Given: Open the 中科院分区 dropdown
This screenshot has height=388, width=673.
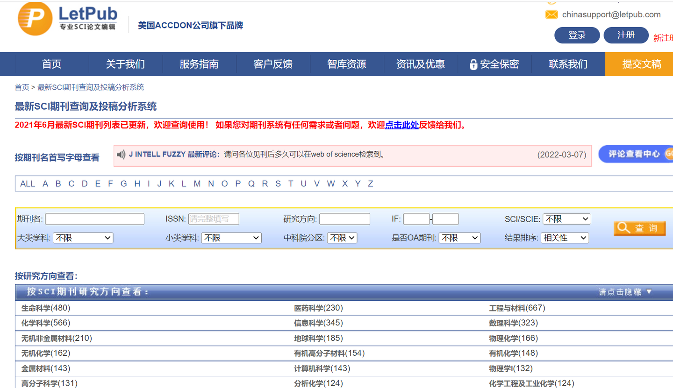Looking at the screenshot, I should (x=342, y=238).
